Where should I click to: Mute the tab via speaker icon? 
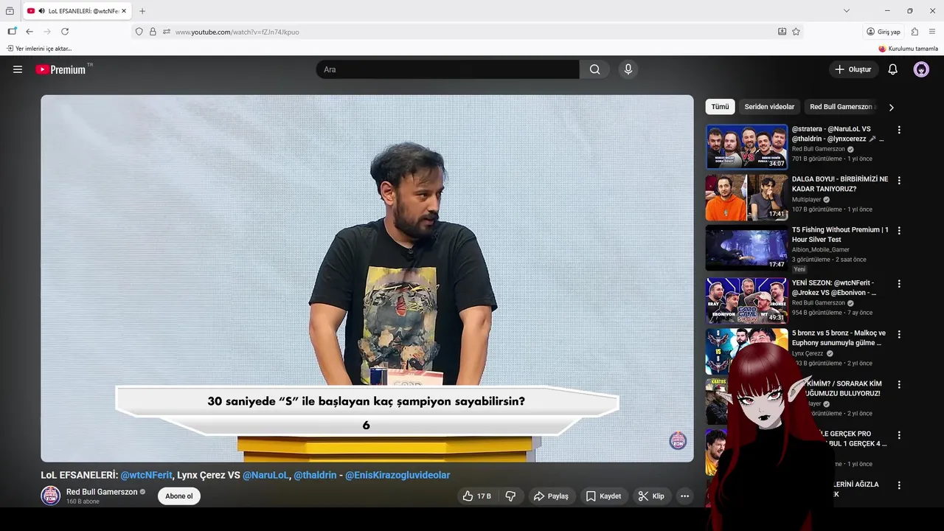[41, 11]
